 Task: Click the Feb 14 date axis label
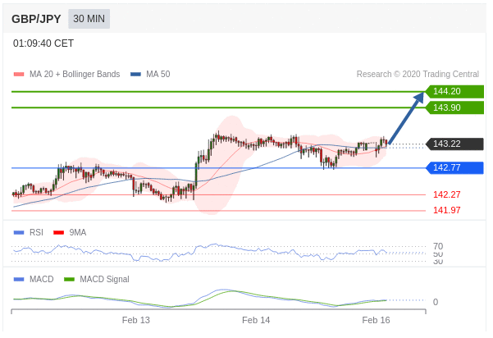(256, 321)
